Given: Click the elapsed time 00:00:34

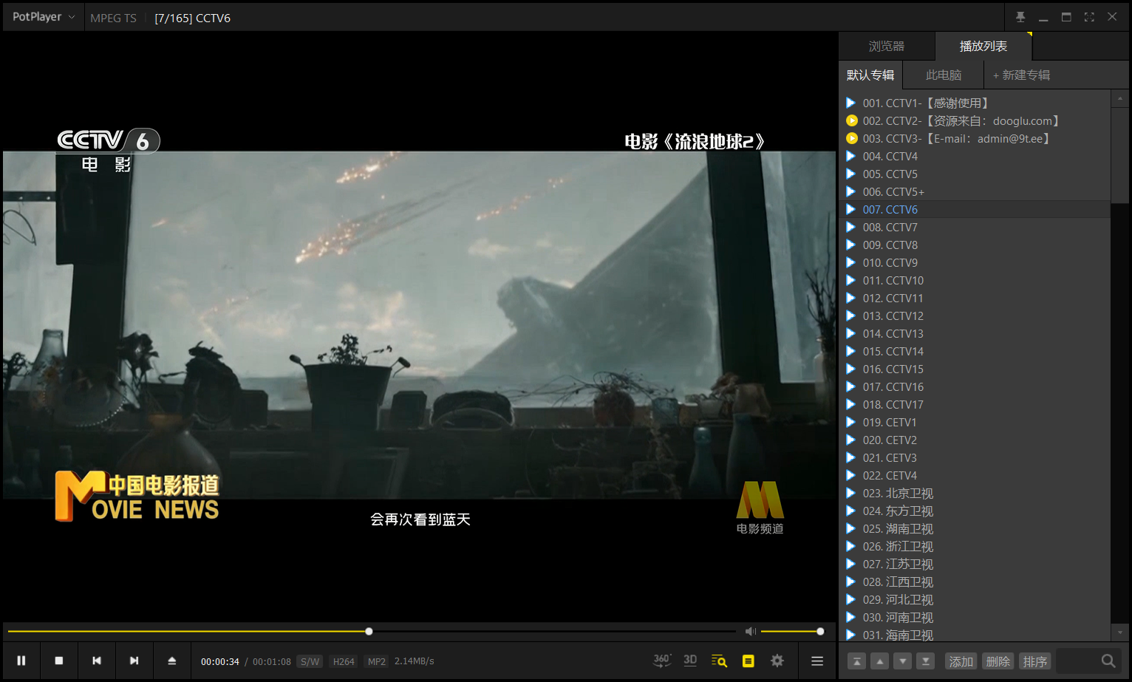Looking at the screenshot, I should [220, 661].
